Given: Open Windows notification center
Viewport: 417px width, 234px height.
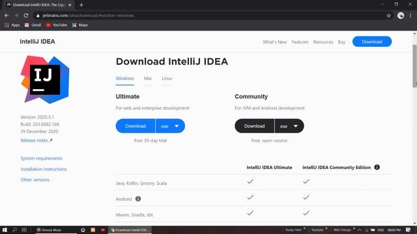Looking at the screenshot, I should point(409,229).
